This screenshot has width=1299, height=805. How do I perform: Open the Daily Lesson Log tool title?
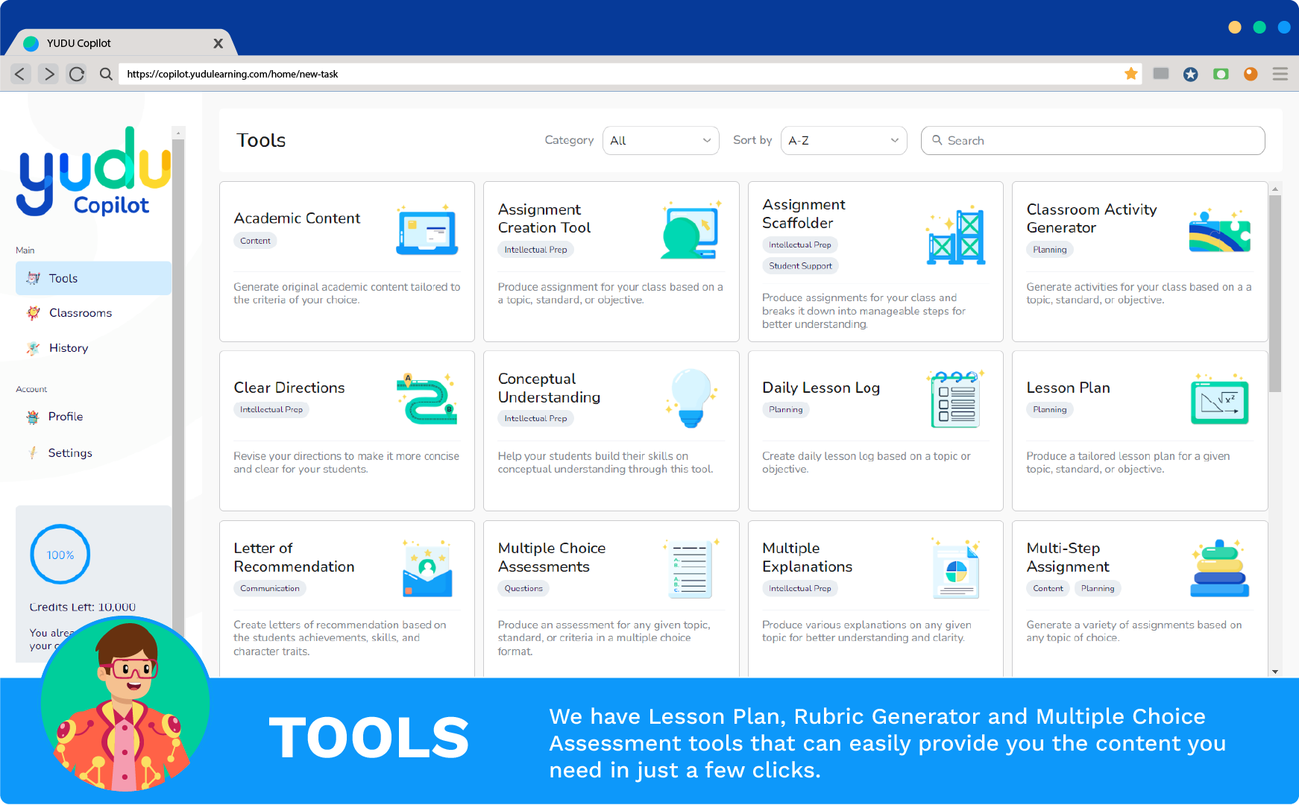click(821, 388)
